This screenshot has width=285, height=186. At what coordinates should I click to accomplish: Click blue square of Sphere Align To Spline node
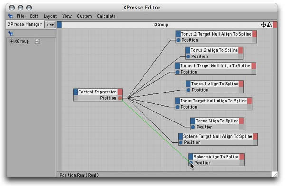click(190, 157)
